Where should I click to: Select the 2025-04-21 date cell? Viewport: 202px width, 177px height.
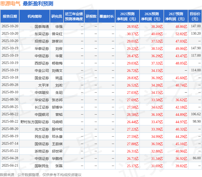[x=10, y=165]
